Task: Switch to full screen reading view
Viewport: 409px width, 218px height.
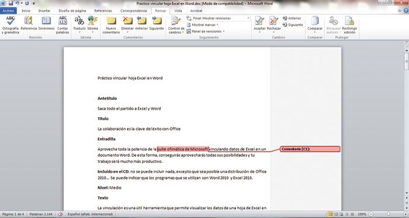Action: [x=336, y=214]
